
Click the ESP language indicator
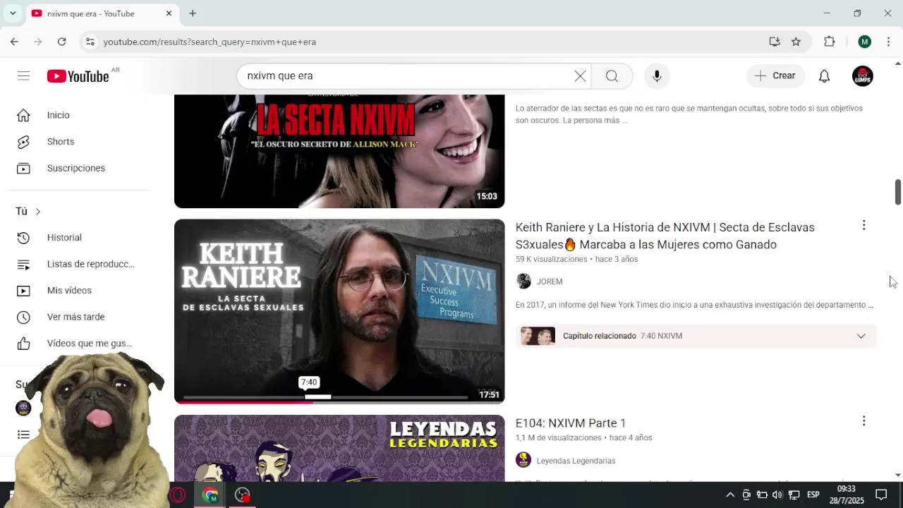tap(813, 495)
